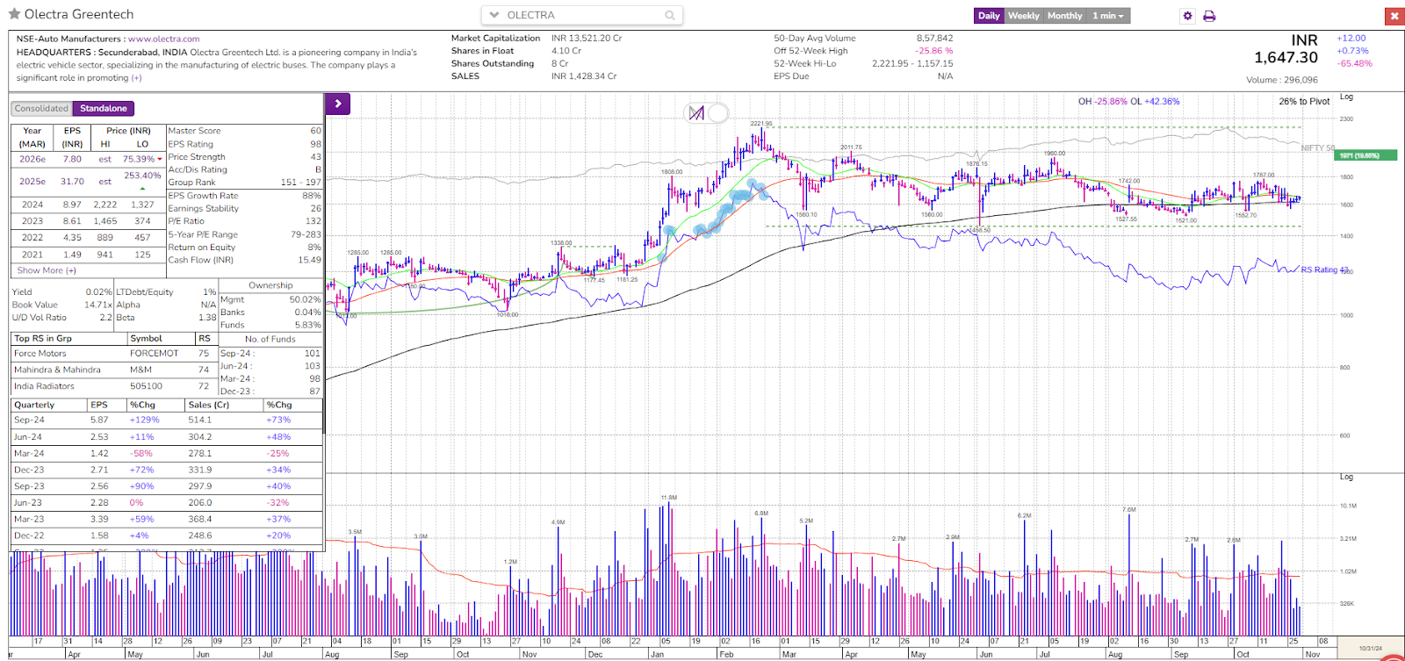Click the Beta 1.38 entry
This screenshot has height=661, width=1405.
pyautogui.click(x=166, y=318)
